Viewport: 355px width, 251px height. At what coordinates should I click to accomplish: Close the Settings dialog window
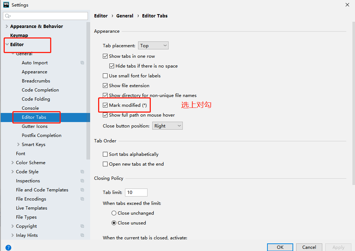pyautogui.click(x=347, y=5)
